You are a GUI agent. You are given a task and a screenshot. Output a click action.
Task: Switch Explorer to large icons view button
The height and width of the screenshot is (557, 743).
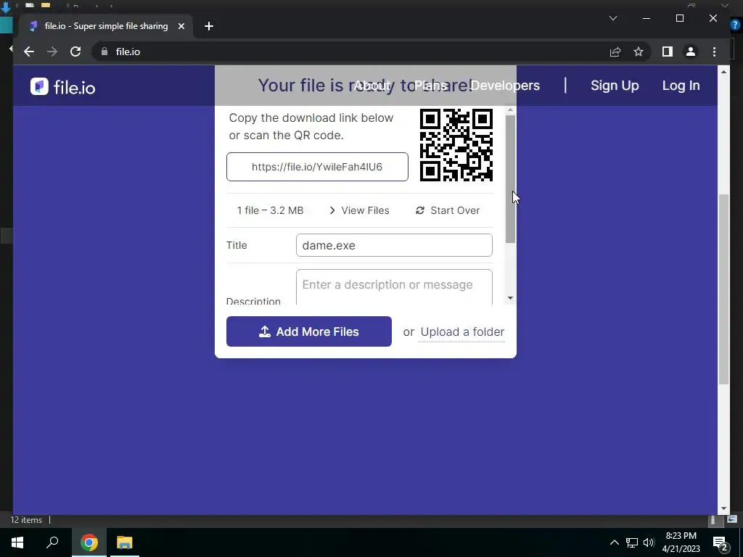coord(733,519)
